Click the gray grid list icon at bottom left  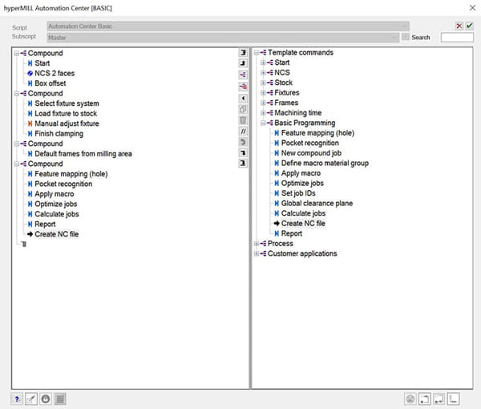pos(60,399)
